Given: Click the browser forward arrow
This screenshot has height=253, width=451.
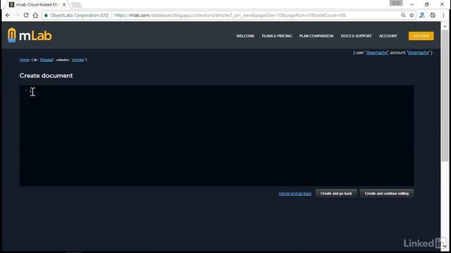Looking at the screenshot, I should click(x=17, y=15).
